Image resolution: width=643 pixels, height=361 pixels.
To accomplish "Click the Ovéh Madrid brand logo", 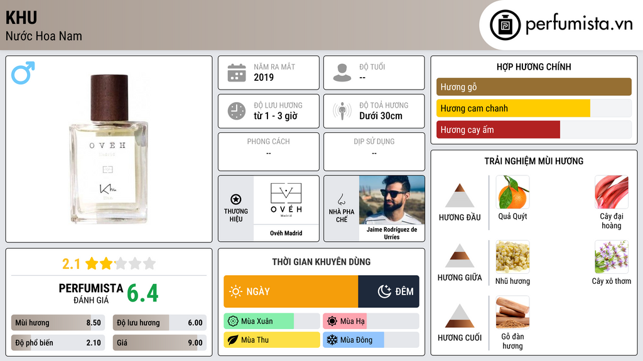I will tap(286, 200).
